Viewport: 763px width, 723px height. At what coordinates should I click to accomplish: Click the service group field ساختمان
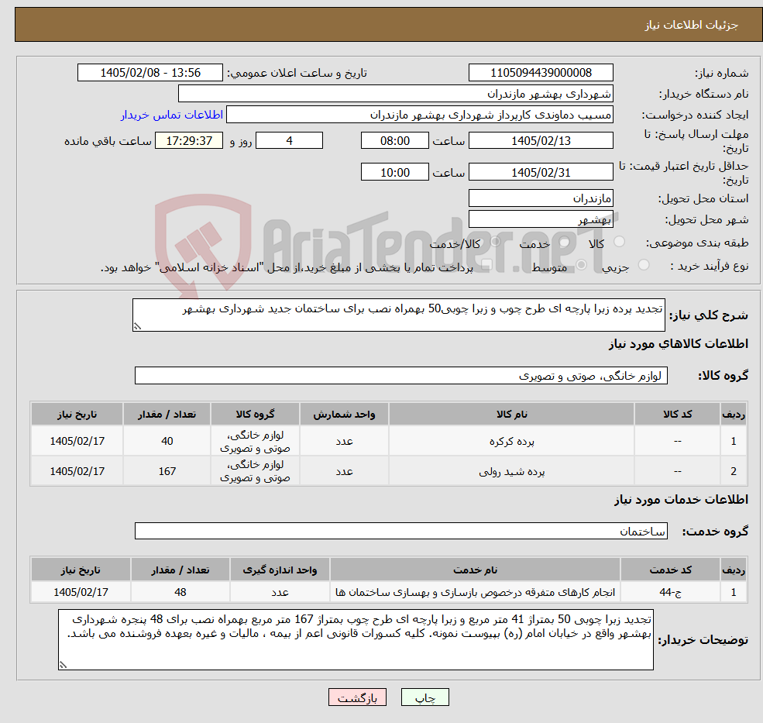(x=401, y=531)
